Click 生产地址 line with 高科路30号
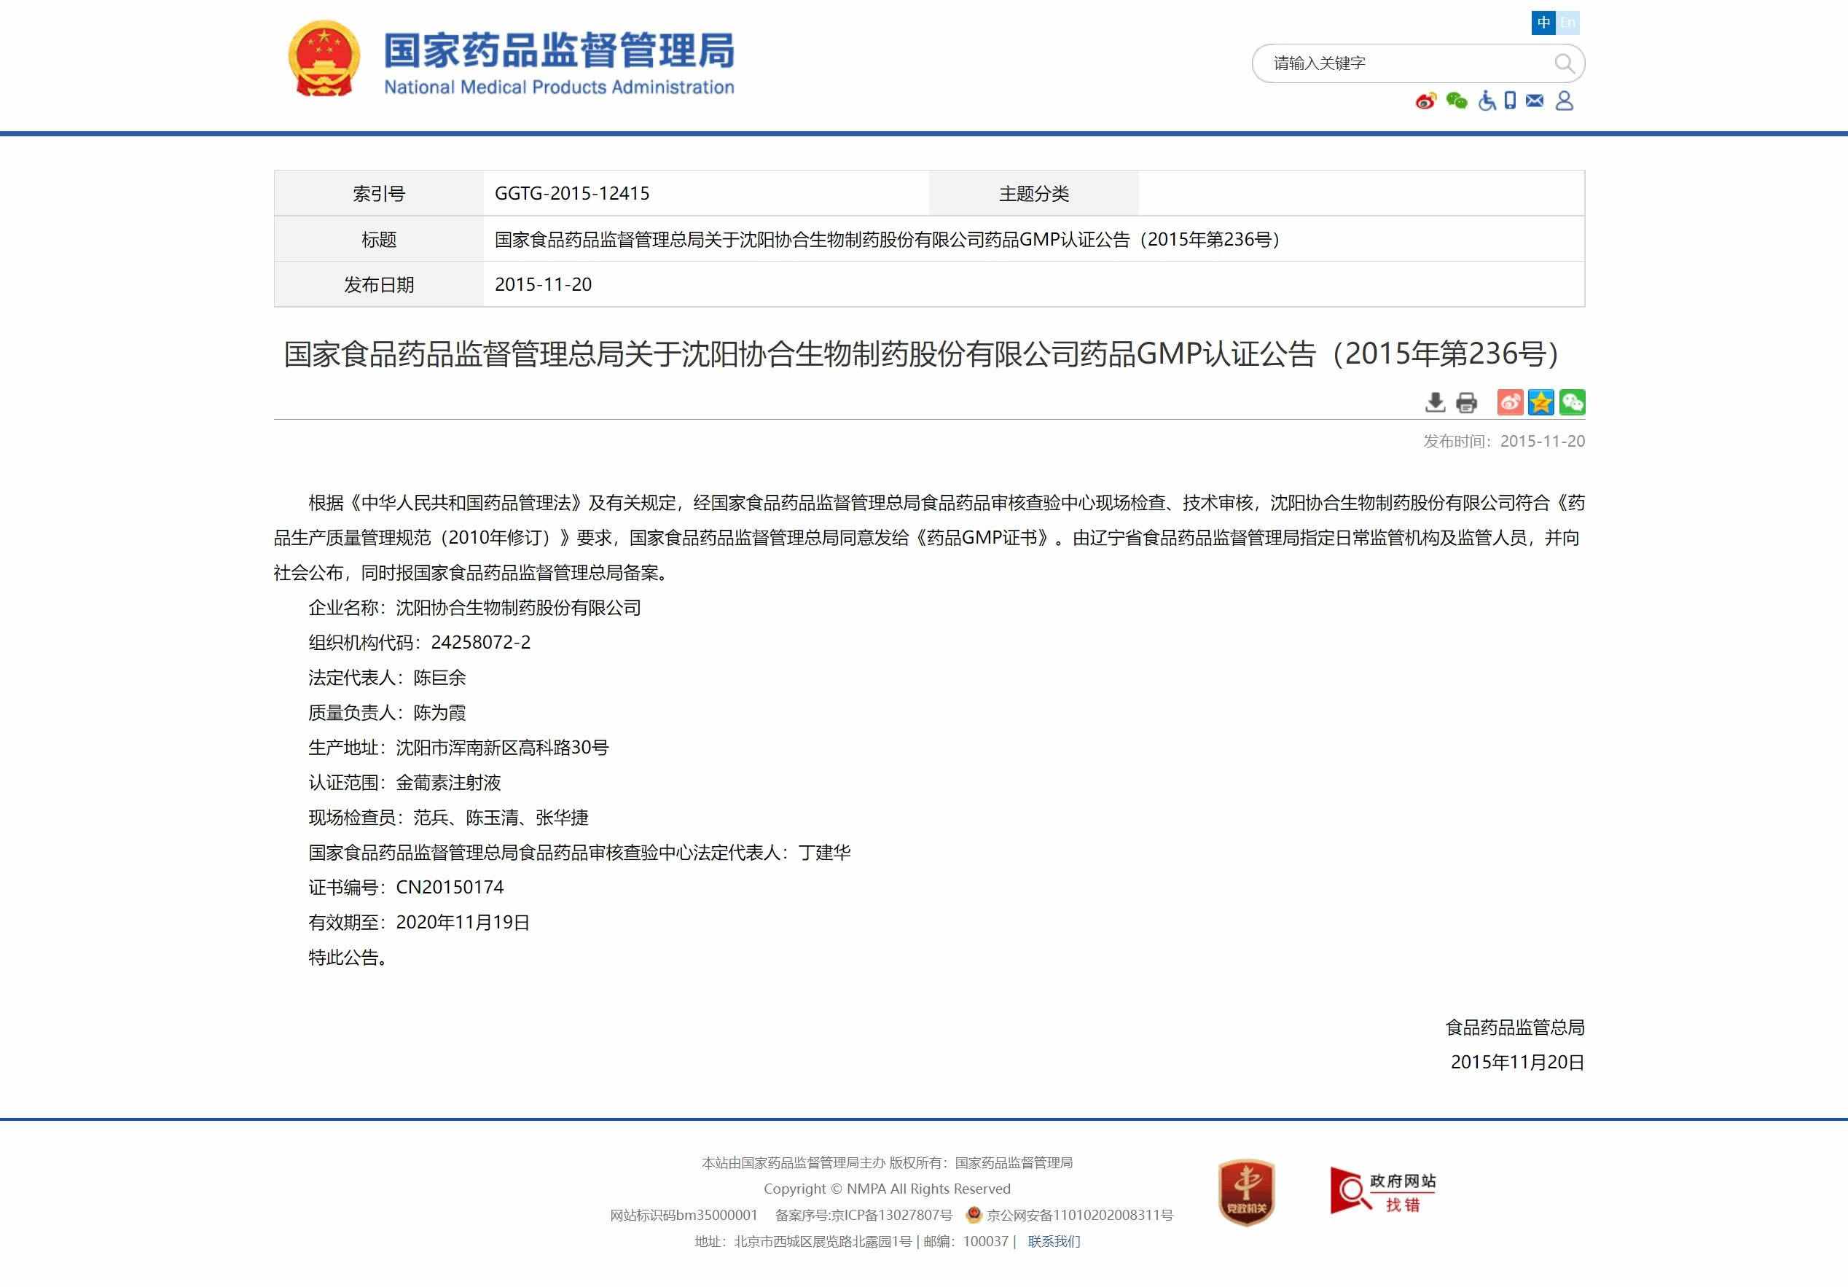This screenshot has width=1848, height=1287. (459, 748)
